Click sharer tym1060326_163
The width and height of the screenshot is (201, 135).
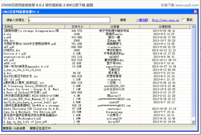click(x=114, y=86)
